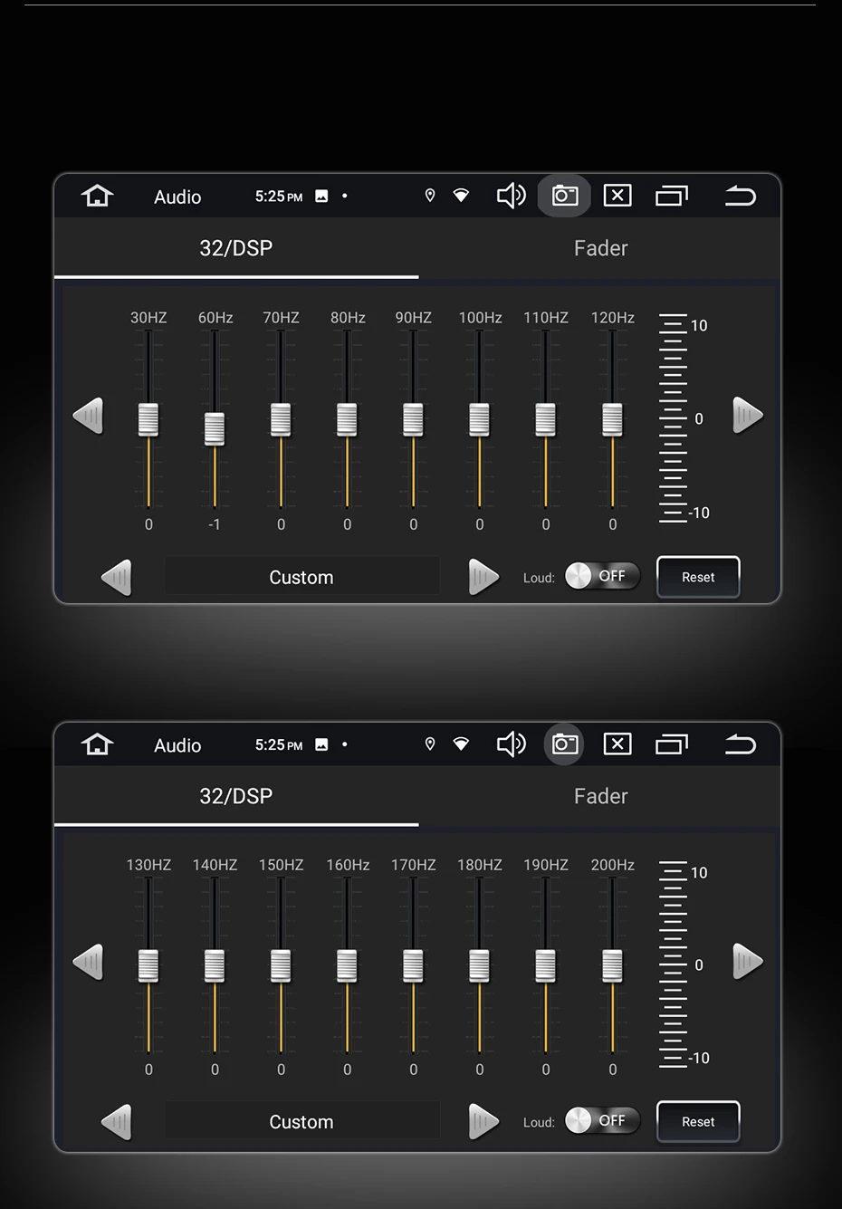
Task: Click the 90HZ slider handle
Action: (x=413, y=419)
